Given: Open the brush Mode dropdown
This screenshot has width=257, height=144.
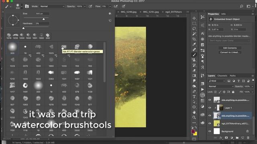Looking at the screenshot, I should [52, 6].
